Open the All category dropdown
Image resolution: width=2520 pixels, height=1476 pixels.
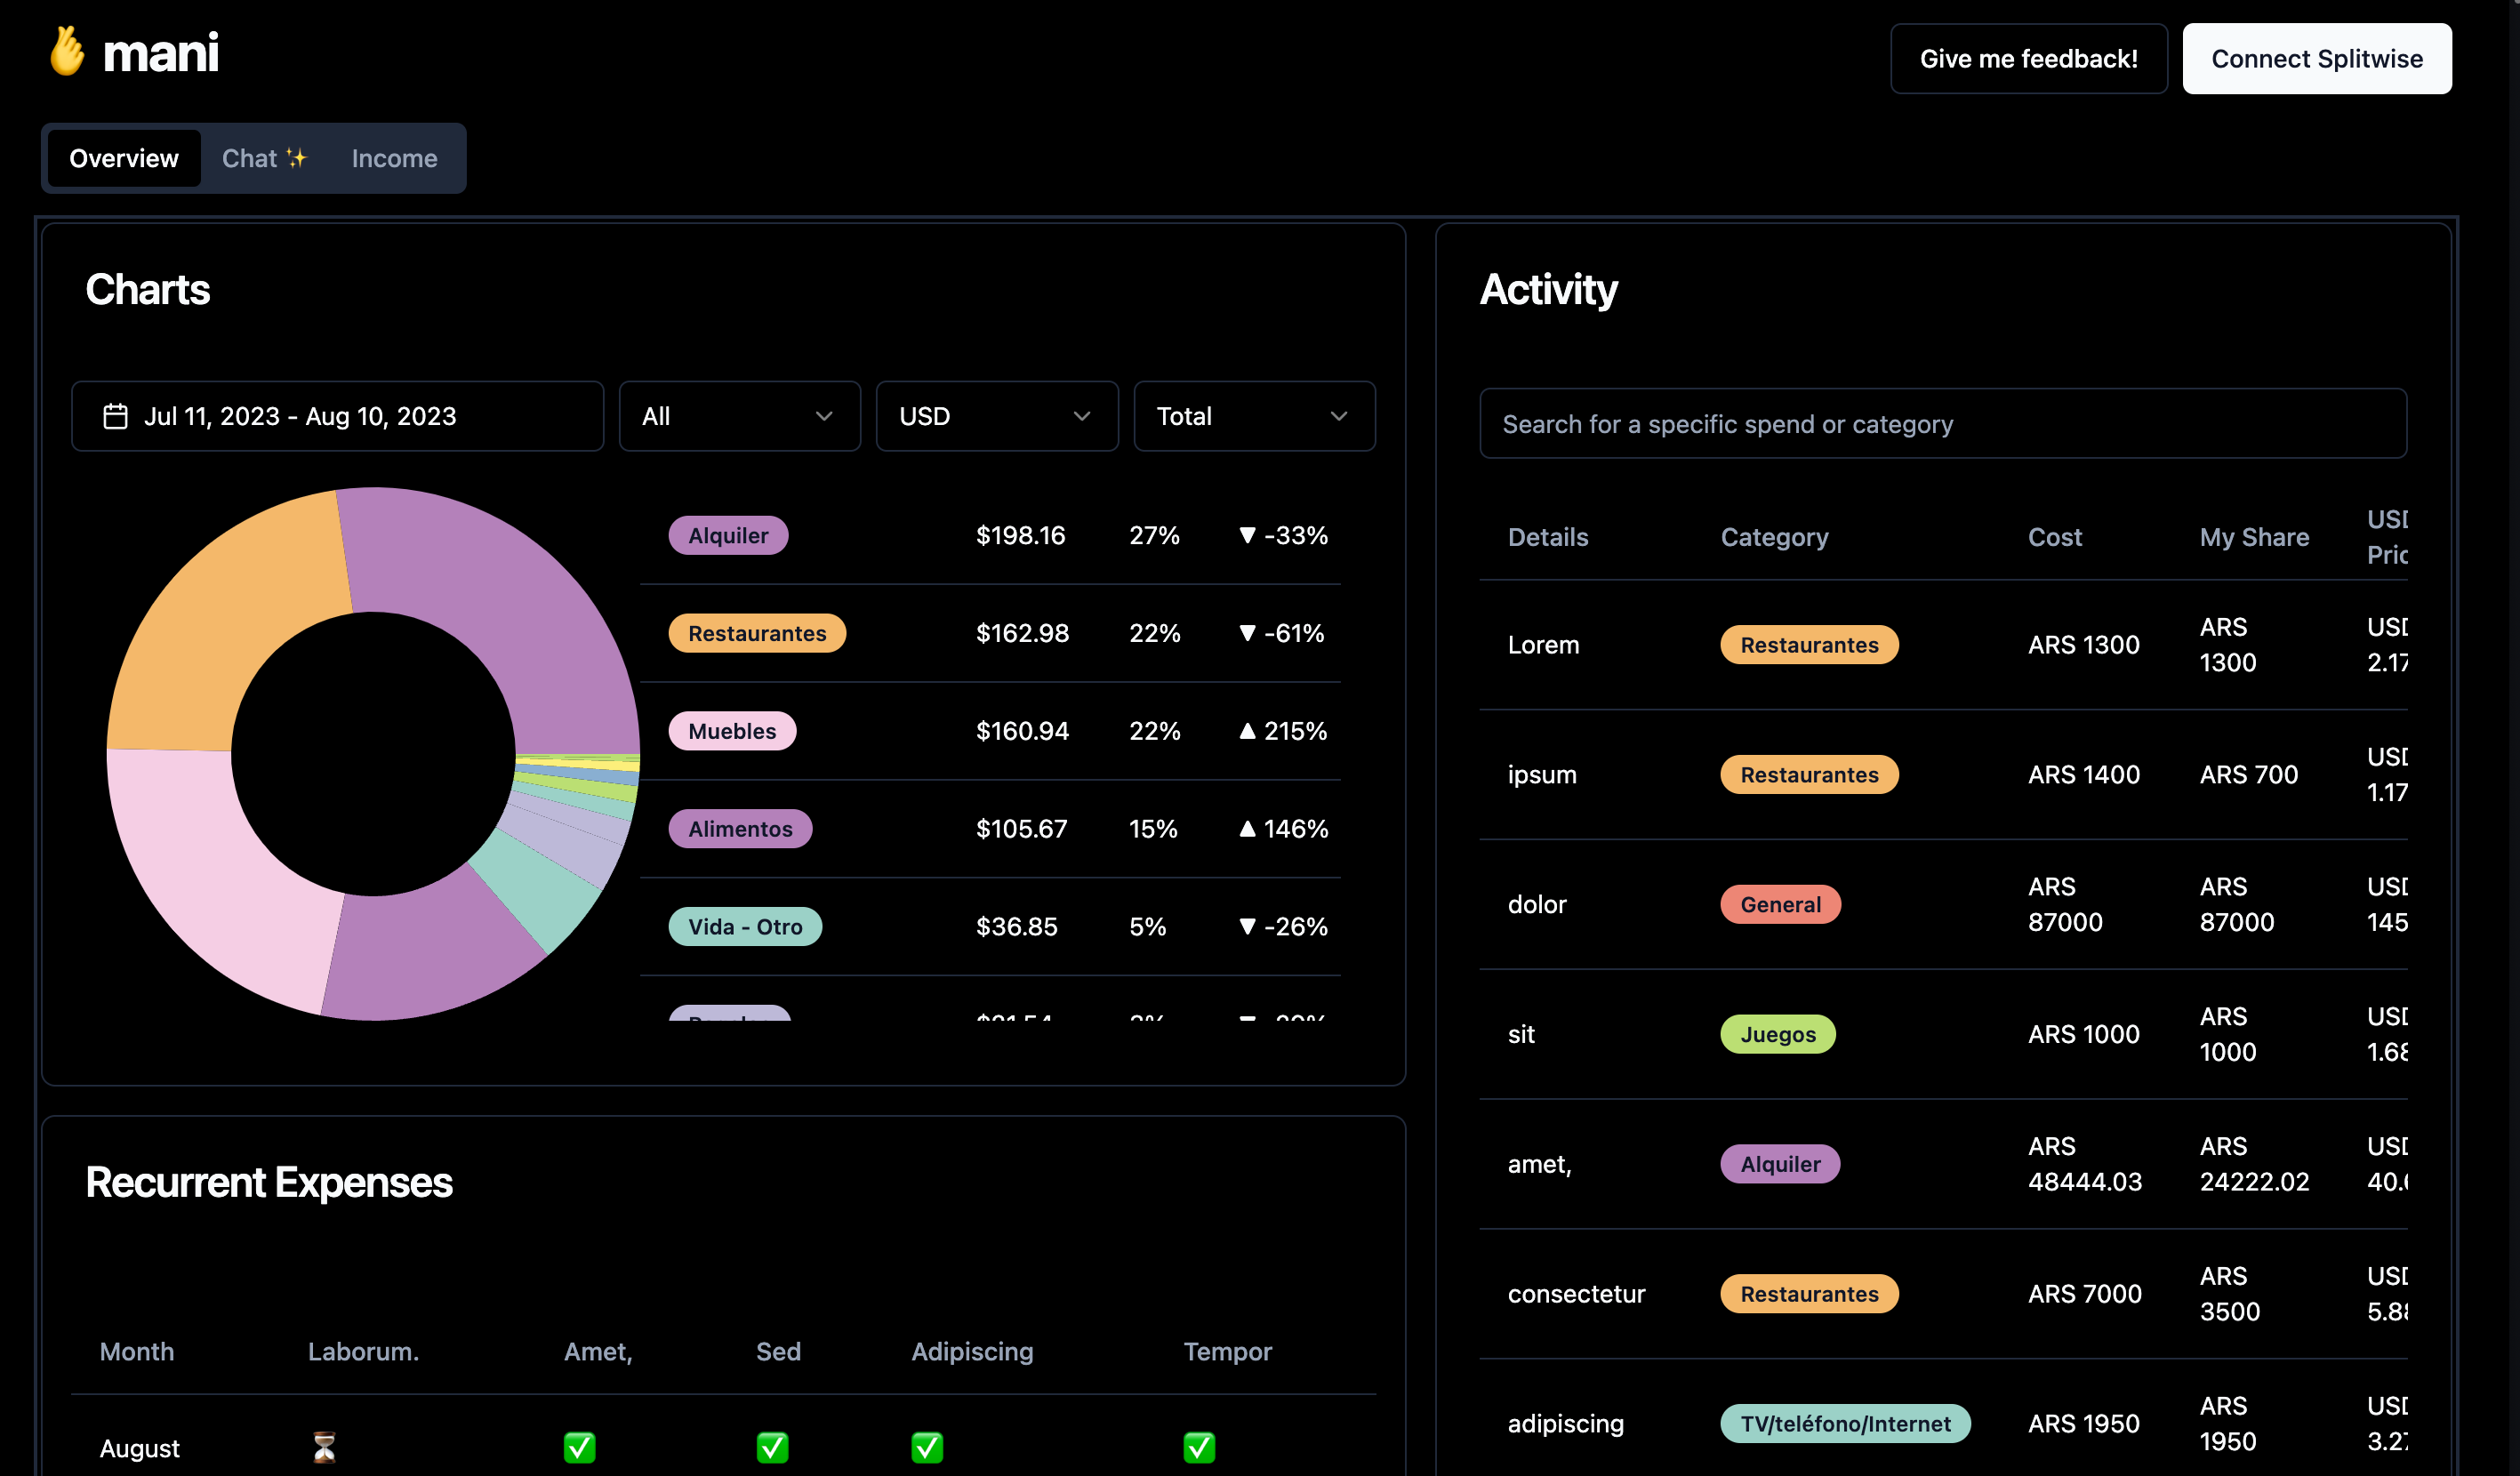[x=739, y=416]
